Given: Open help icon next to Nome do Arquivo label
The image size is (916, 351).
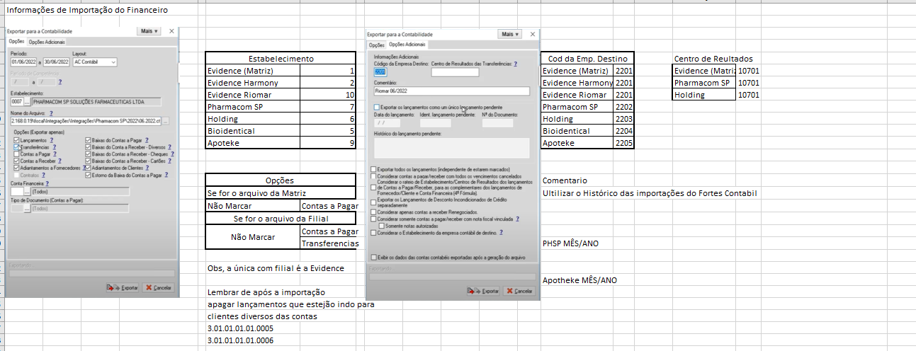Looking at the screenshot, I should pos(51,113).
